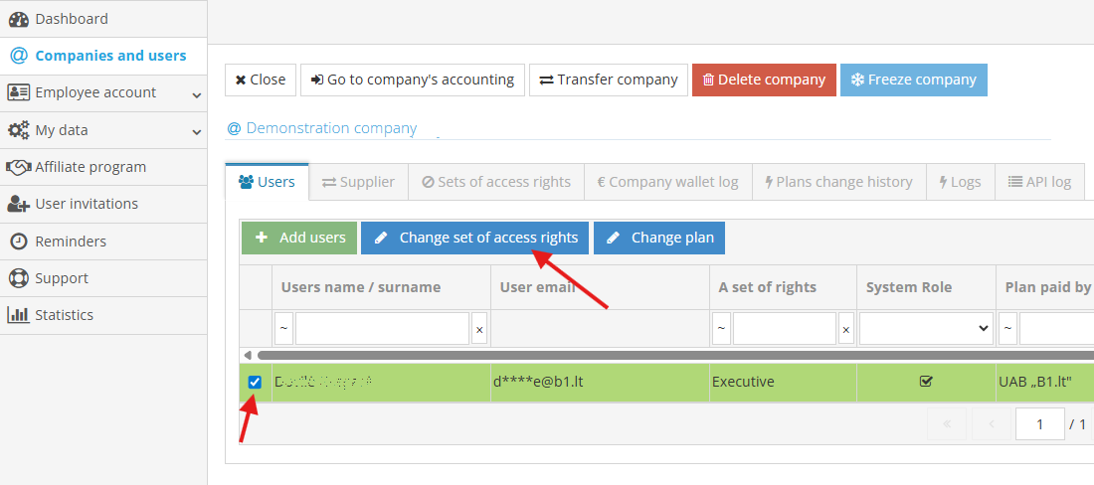
Task: Click the Reminders clock icon
Action: tap(18, 242)
